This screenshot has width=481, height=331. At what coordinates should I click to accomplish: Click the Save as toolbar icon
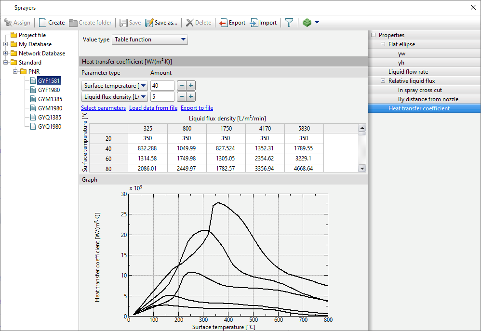click(149, 23)
